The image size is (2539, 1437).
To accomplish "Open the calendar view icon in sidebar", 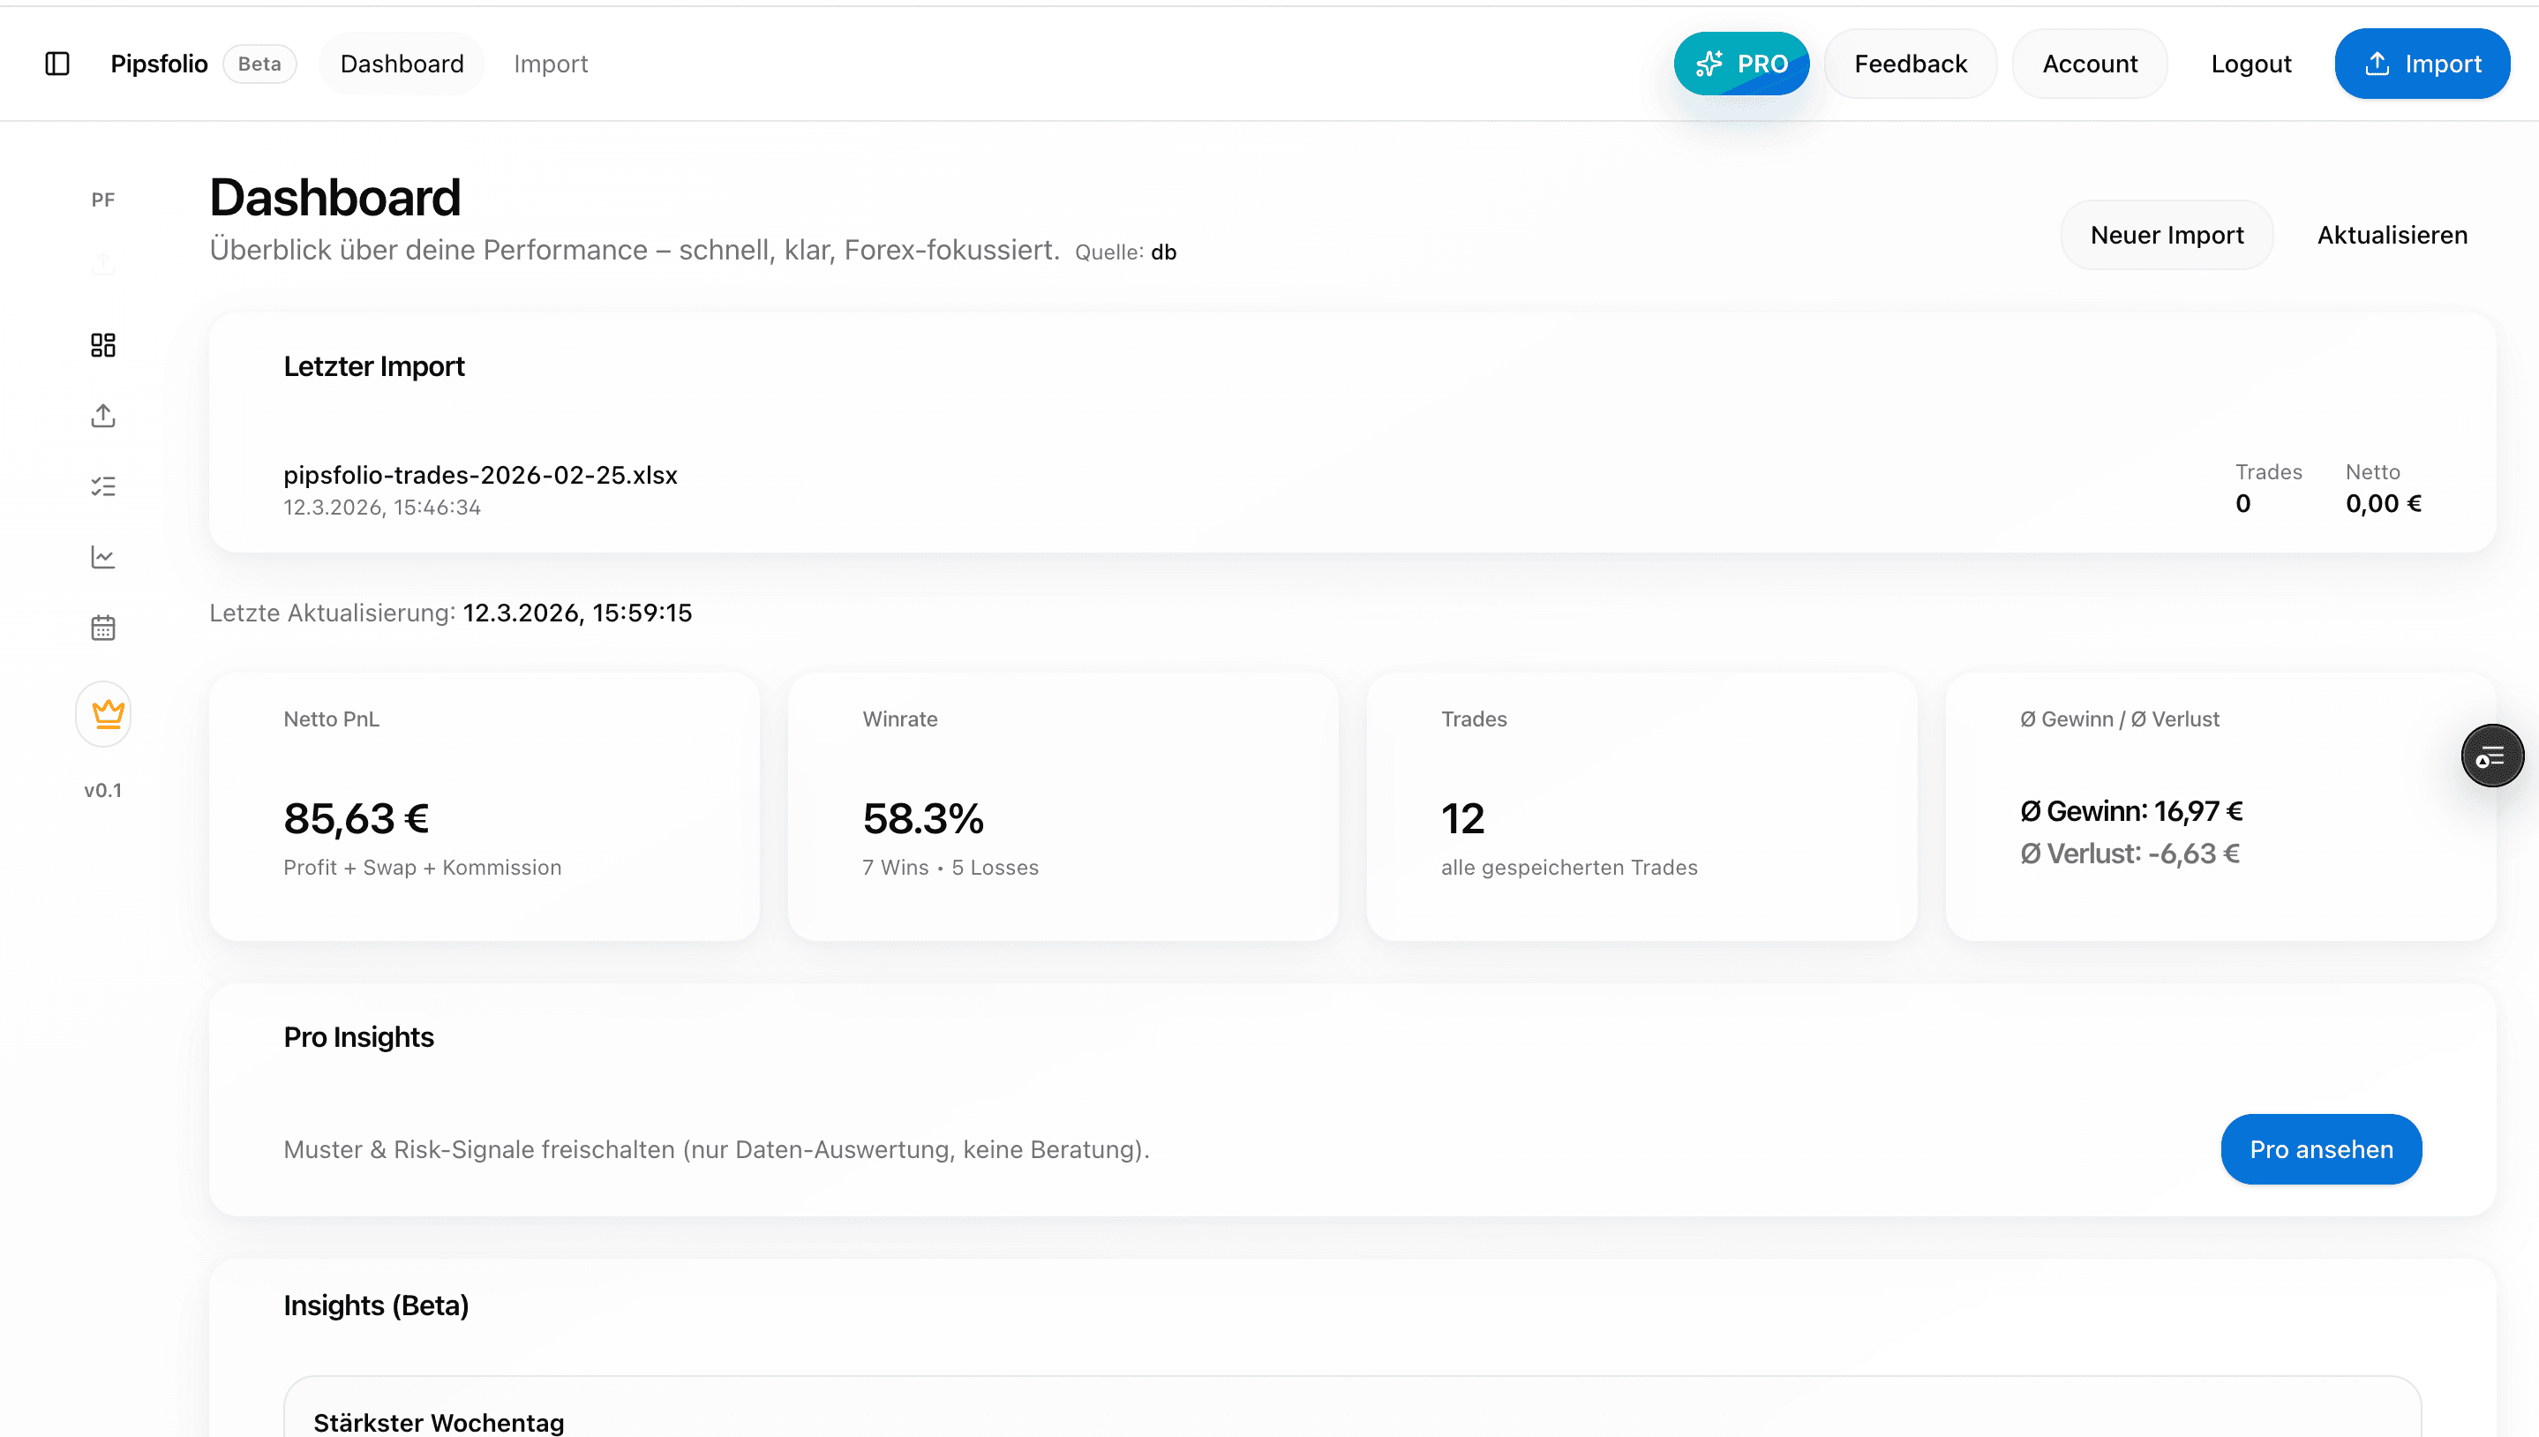I will click(102, 627).
